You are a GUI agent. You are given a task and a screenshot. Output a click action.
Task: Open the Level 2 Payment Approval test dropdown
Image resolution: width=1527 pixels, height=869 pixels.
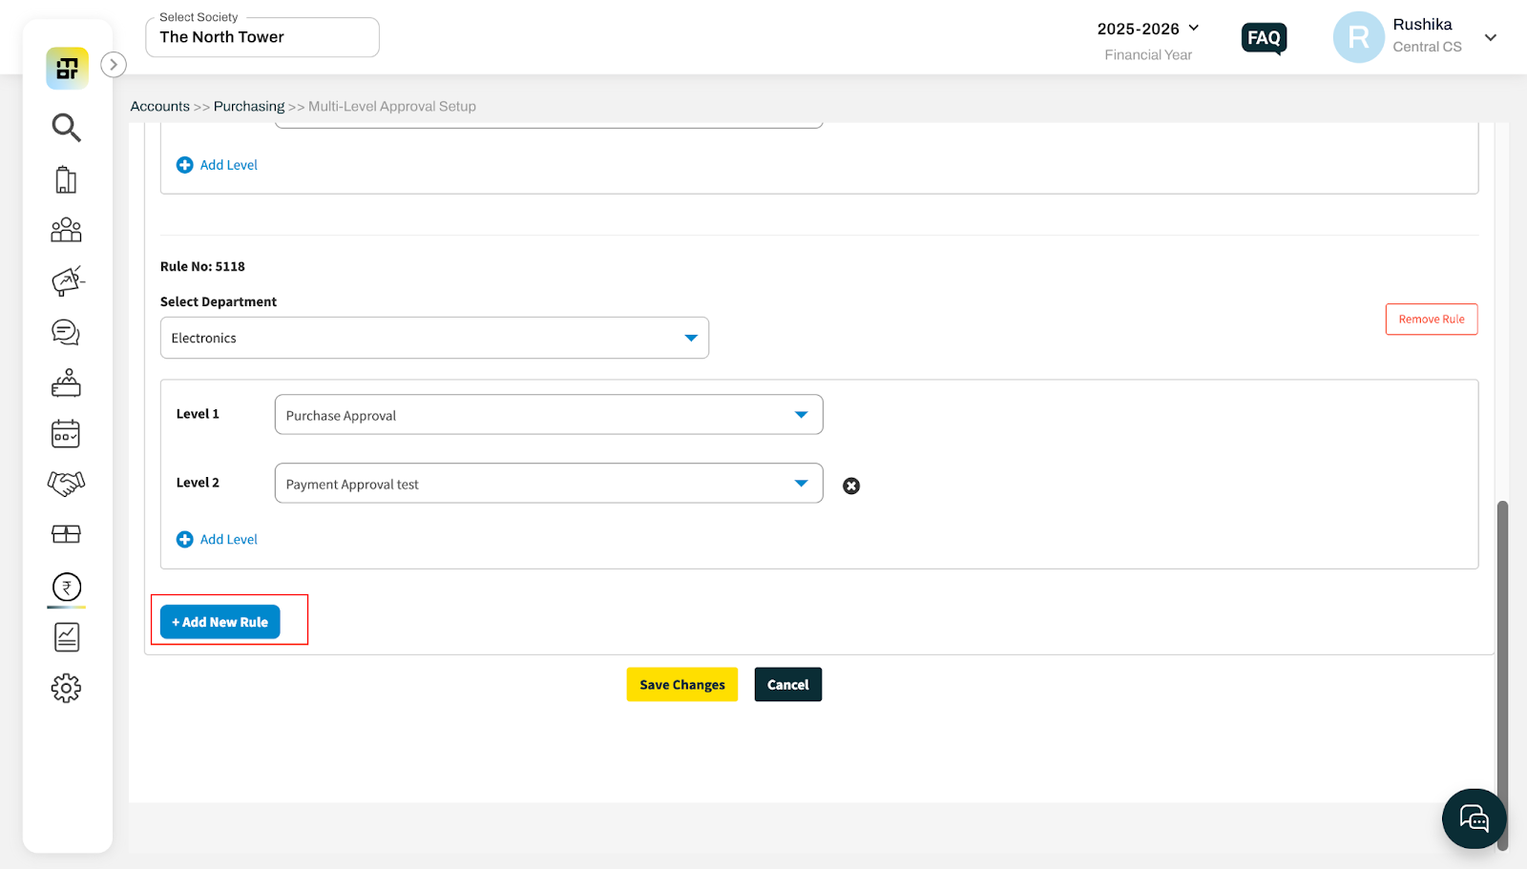(x=549, y=484)
